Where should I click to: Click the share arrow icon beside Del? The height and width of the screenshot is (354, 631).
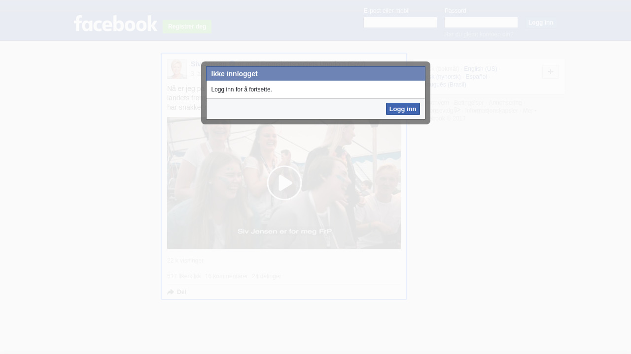(171, 292)
